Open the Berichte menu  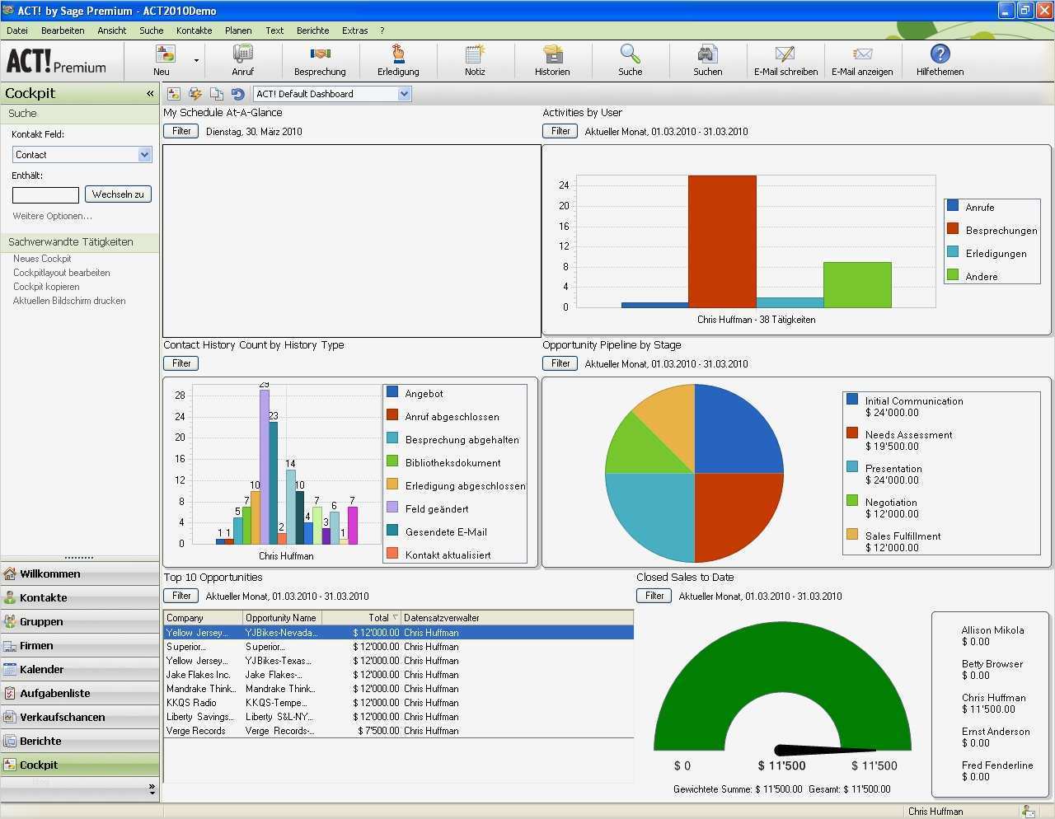[x=312, y=30]
